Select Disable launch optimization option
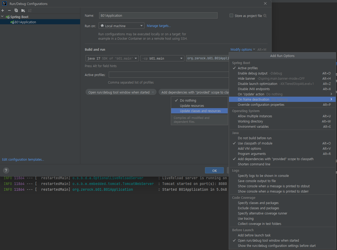337x250 pixels. 282,84
